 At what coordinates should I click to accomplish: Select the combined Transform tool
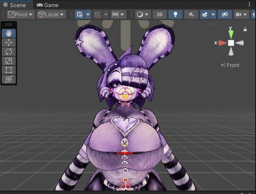(x=9, y=79)
